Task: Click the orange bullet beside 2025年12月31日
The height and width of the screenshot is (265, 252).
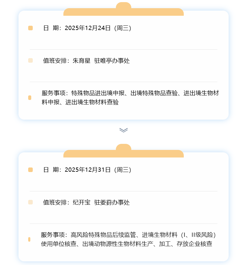Action: pyautogui.click(x=30, y=170)
